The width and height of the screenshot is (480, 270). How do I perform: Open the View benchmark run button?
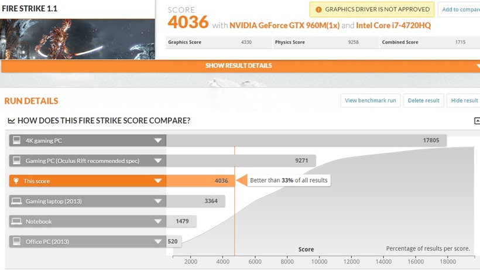tap(371, 100)
